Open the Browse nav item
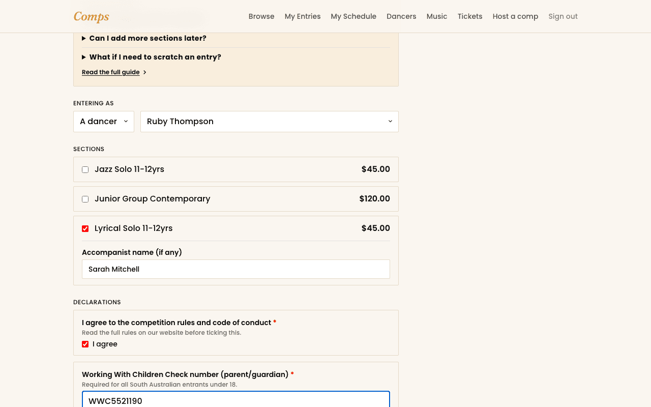Image resolution: width=651 pixels, height=407 pixels. tap(261, 16)
